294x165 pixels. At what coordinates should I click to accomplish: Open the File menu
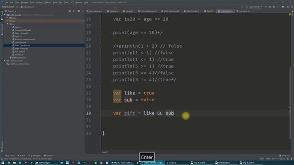click(7, 2)
